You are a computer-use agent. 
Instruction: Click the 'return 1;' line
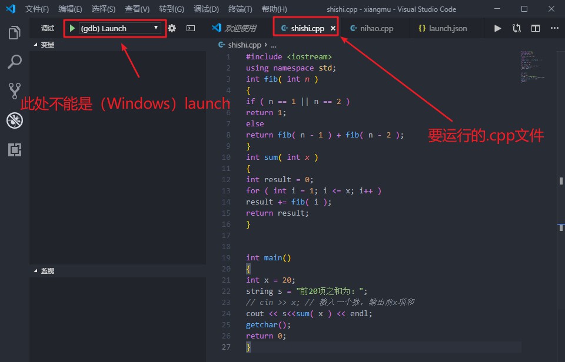[266, 113]
